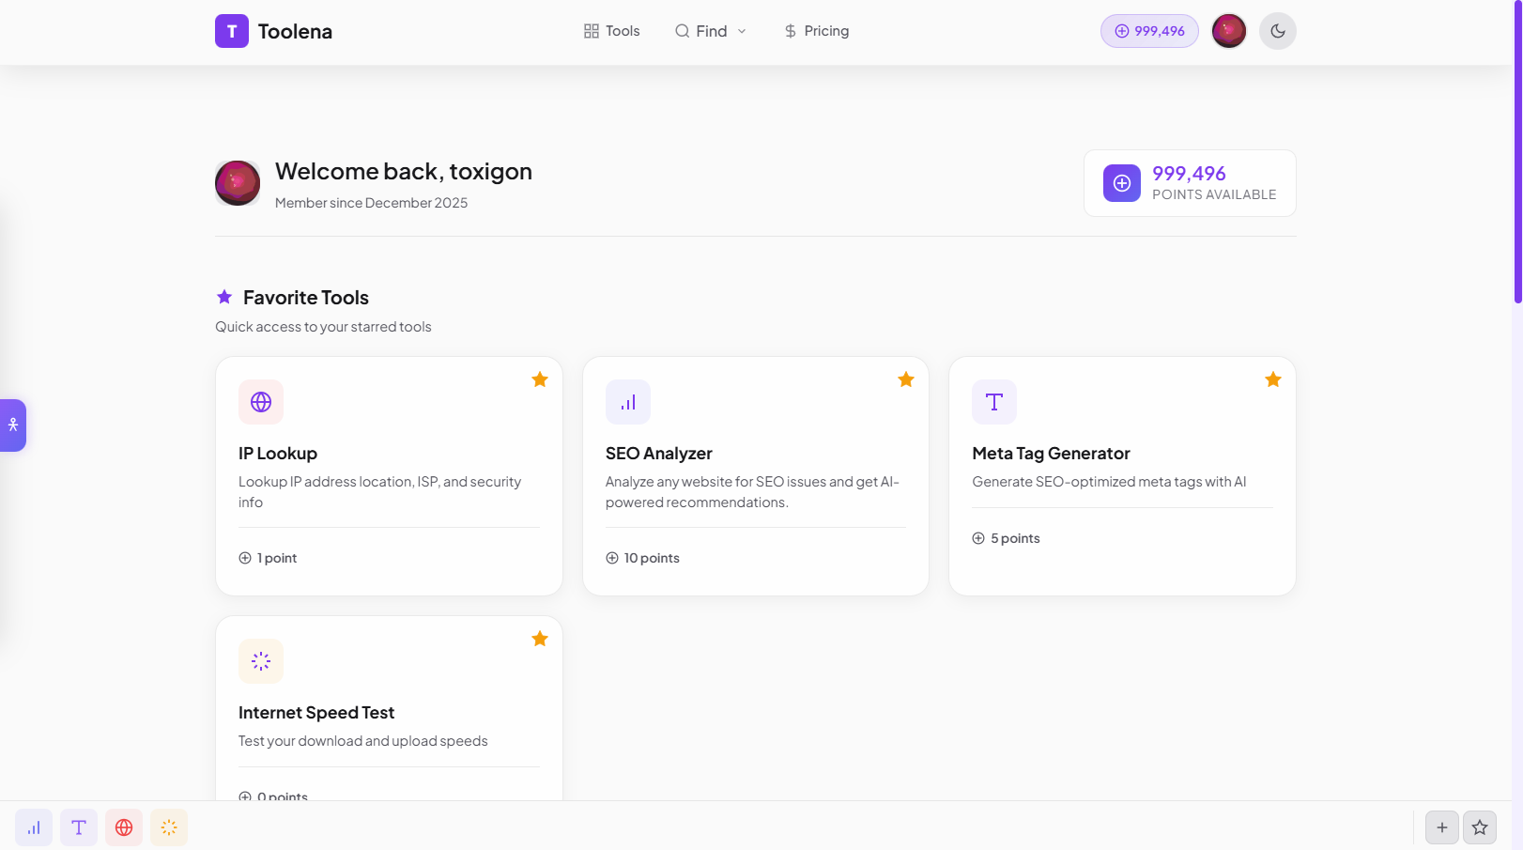
Task: Unstar the IP Lookup tool
Action: tap(539, 379)
